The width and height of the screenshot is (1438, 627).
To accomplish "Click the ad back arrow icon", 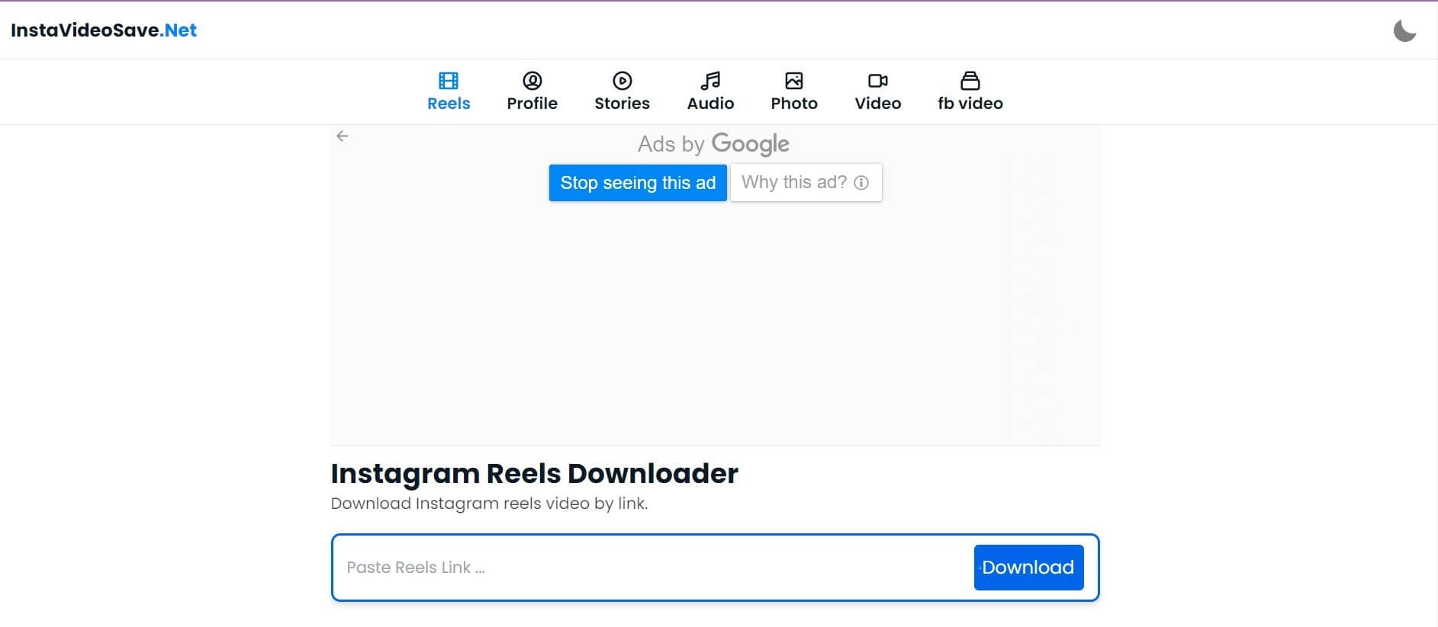I will 343,136.
